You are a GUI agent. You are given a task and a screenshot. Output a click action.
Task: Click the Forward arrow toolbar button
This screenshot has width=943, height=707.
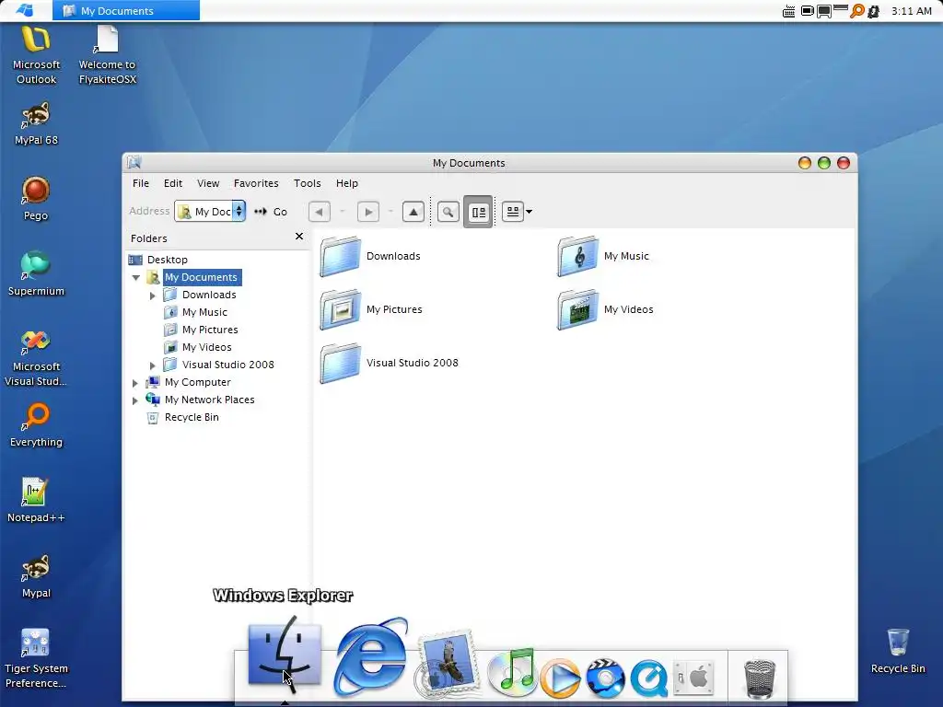tap(368, 212)
